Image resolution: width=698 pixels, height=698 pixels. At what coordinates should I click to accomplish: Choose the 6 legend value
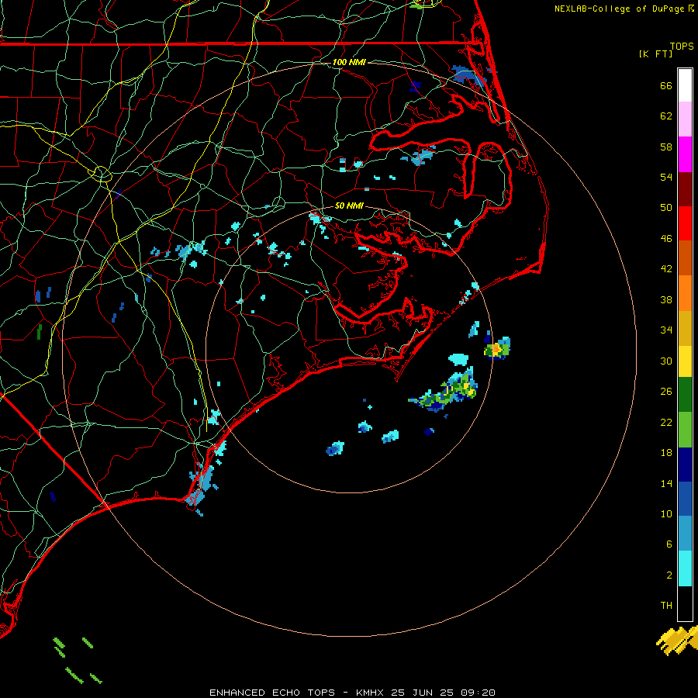pos(669,544)
